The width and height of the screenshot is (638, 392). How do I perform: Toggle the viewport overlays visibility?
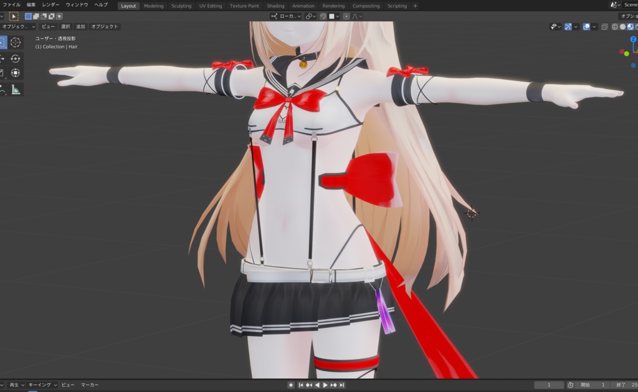point(586,26)
